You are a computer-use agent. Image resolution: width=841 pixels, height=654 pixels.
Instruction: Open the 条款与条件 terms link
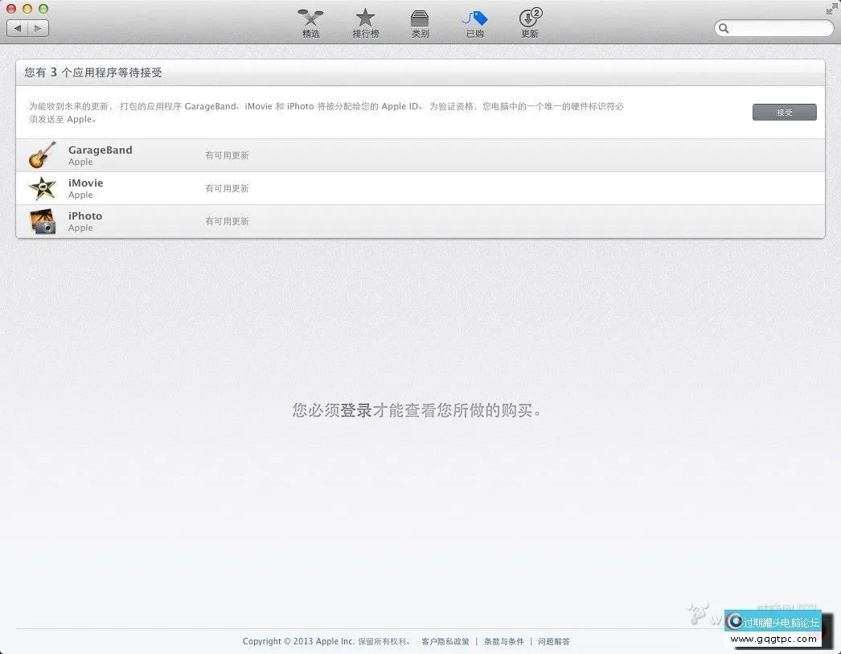(503, 641)
